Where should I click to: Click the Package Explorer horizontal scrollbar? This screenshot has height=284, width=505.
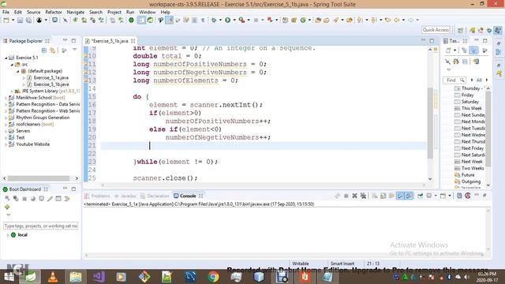pyautogui.click(x=39, y=178)
